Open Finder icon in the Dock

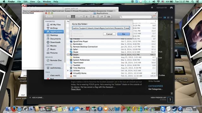pyautogui.click(x=8, y=109)
